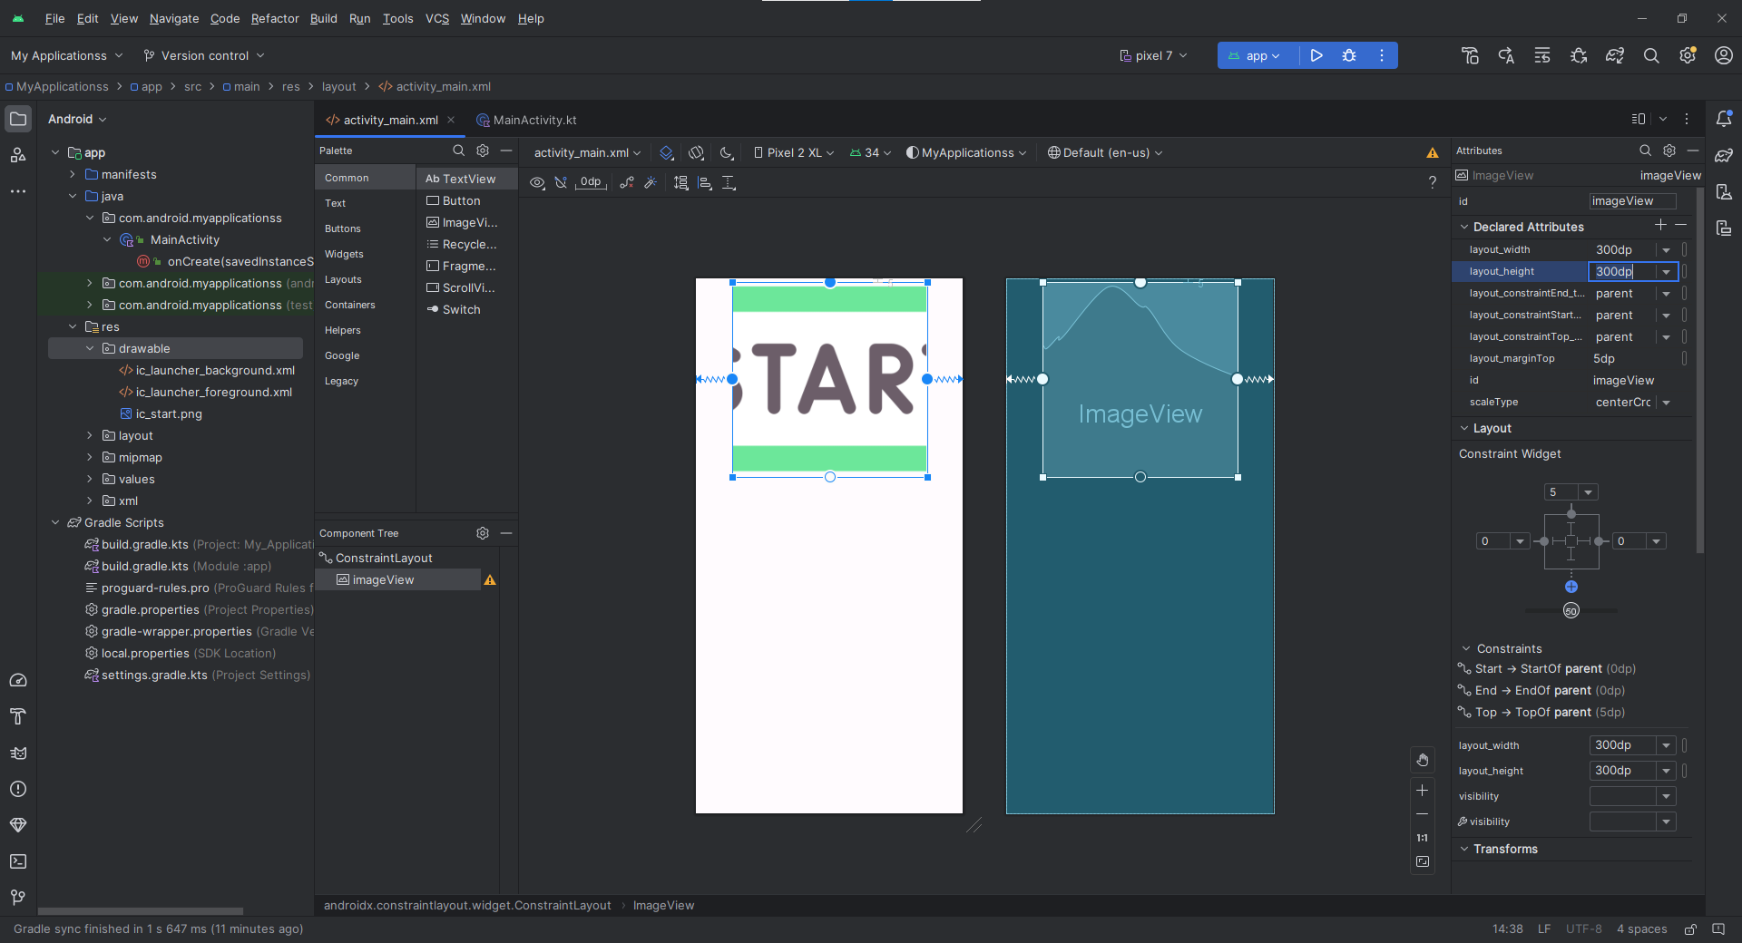Image resolution: width=1742 pixels, height=943 pixels.
Task: Collapse the Declared Attributes section
Action: pyautogui.click(x=1464, y=227)
